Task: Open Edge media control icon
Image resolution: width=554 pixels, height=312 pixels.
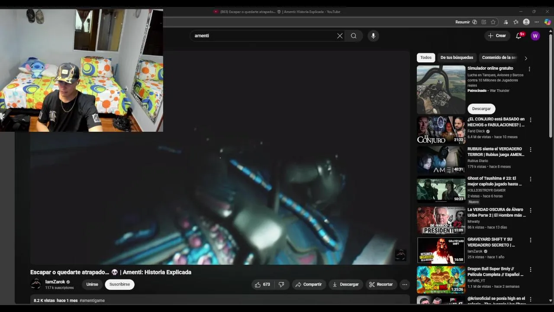Action: coord(506,22)
